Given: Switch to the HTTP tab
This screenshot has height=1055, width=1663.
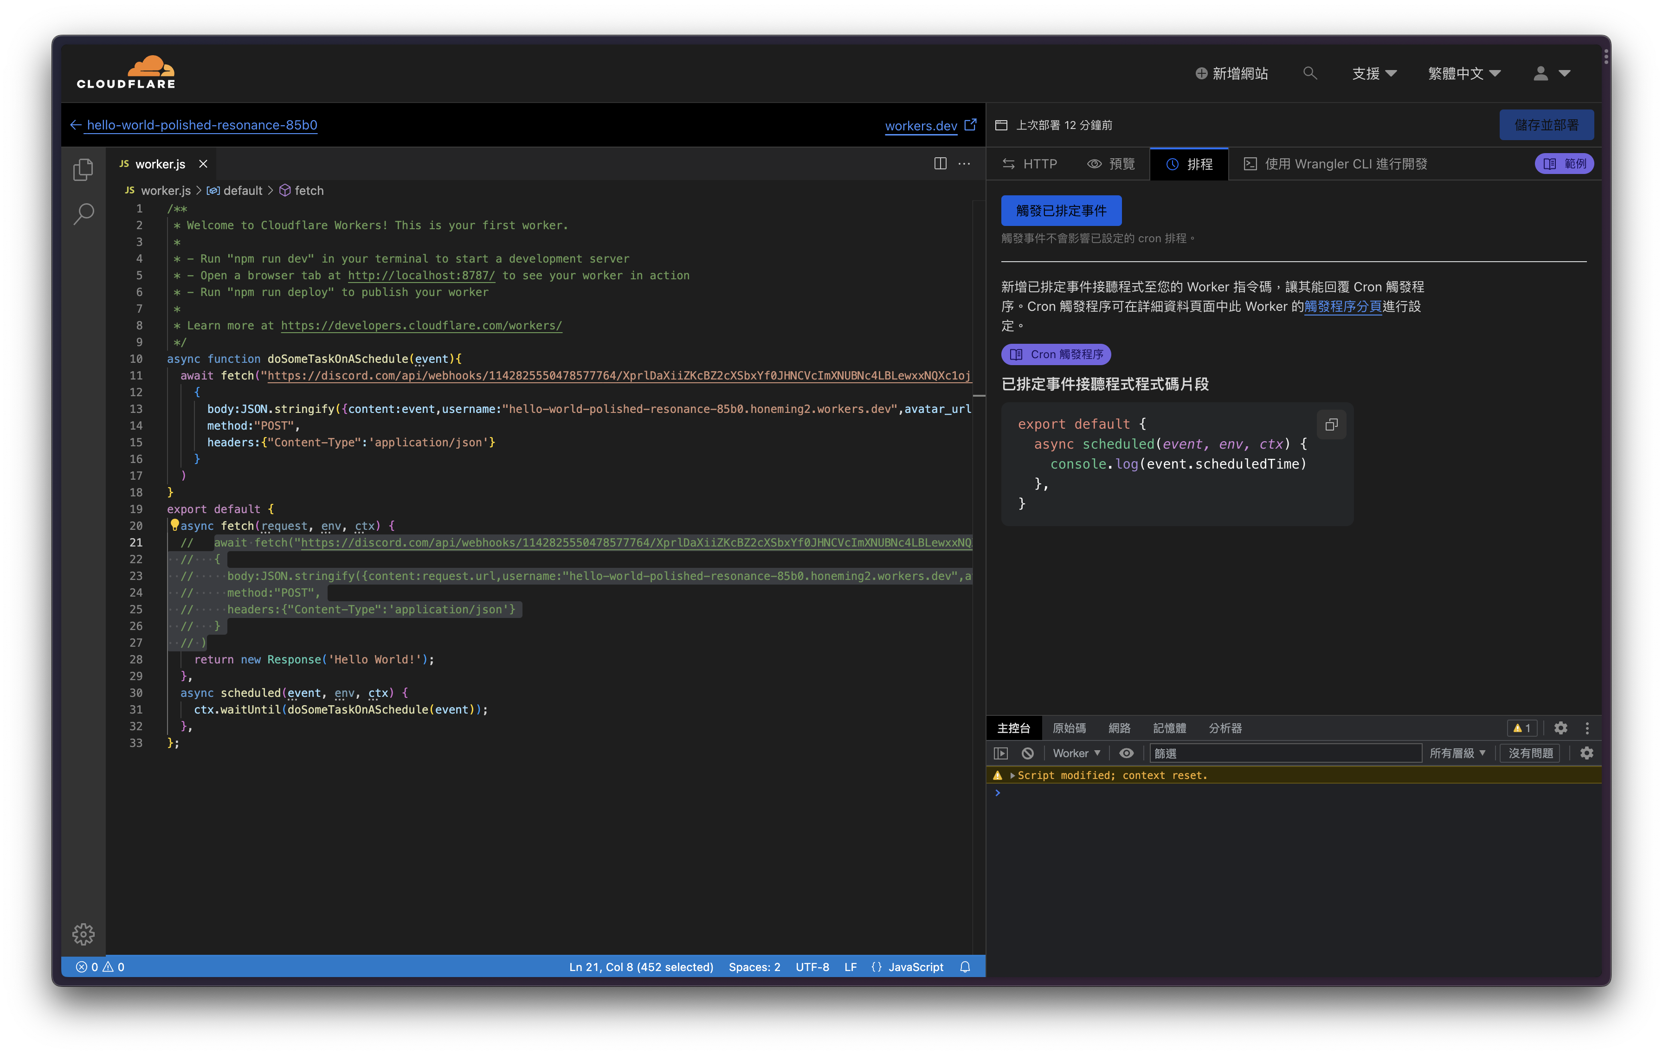Looking at the screenshot, I should tap(1030, 164).
